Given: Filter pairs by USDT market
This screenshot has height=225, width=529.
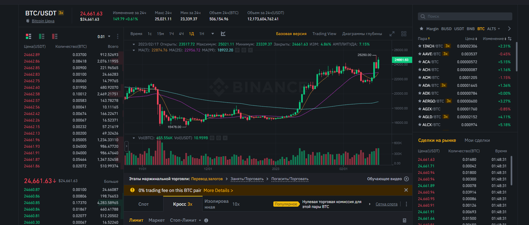Looking at the screenshot, I should (x=459, y=29).
